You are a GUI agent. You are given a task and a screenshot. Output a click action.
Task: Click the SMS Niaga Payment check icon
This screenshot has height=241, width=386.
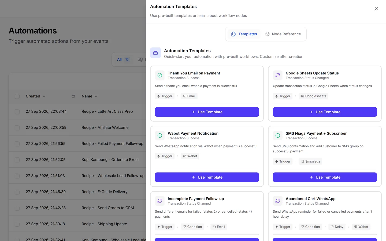pyautogui.click(x=278, y=135)
